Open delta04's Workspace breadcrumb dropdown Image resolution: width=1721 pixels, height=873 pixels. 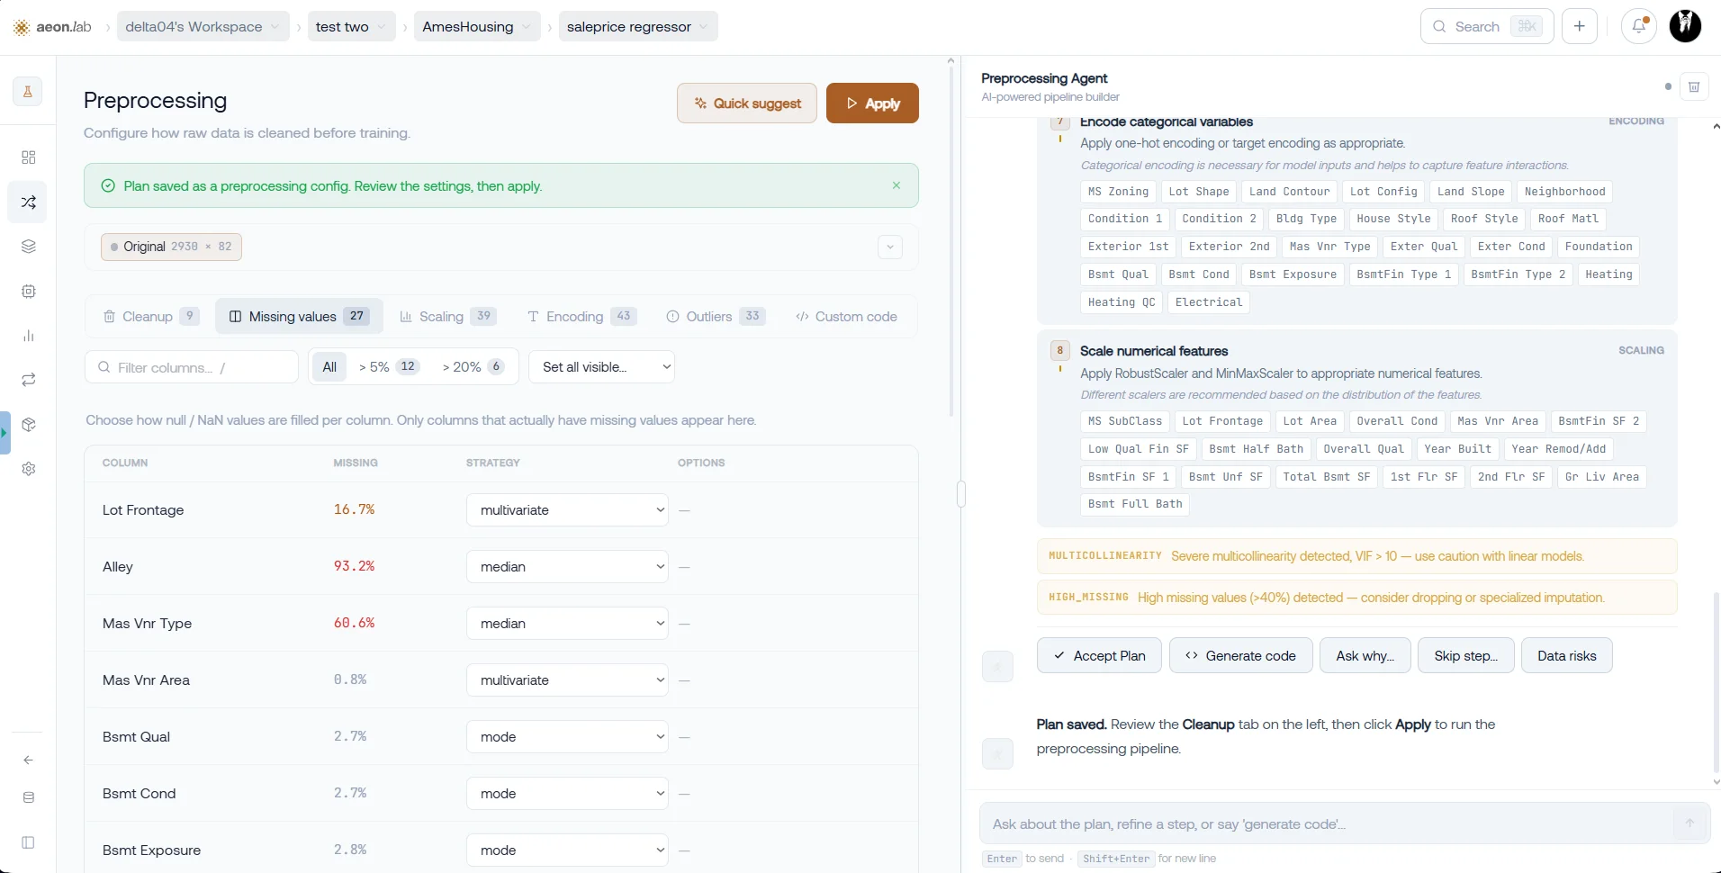203,27
